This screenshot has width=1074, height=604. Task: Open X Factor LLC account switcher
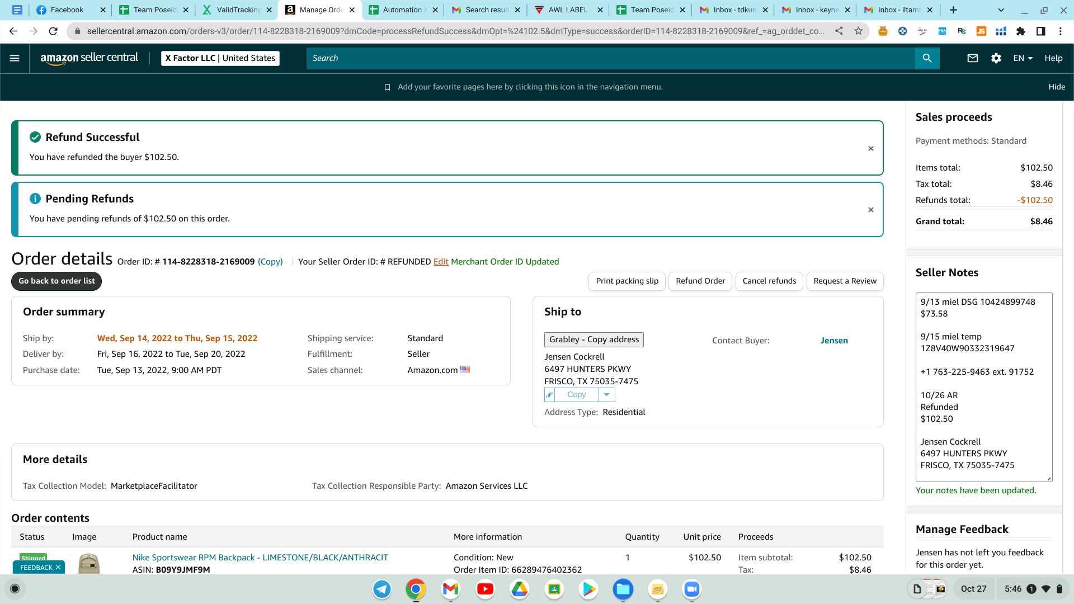tap(220, 58)
